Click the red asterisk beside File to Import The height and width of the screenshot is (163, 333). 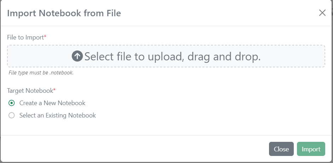click(45, 37)
